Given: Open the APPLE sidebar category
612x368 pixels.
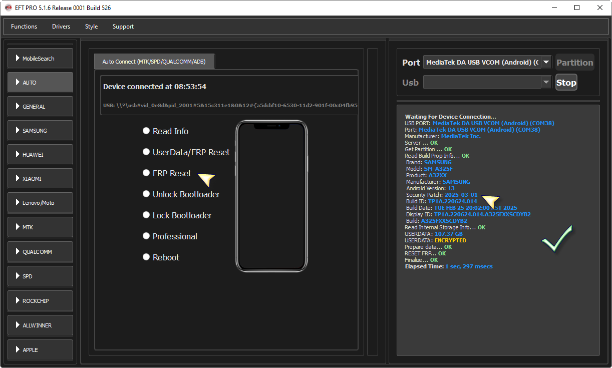Looking at the screenshot, I should [x=41, y=350].
